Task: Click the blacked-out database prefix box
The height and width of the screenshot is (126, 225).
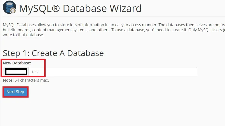Action: point(16,72)
